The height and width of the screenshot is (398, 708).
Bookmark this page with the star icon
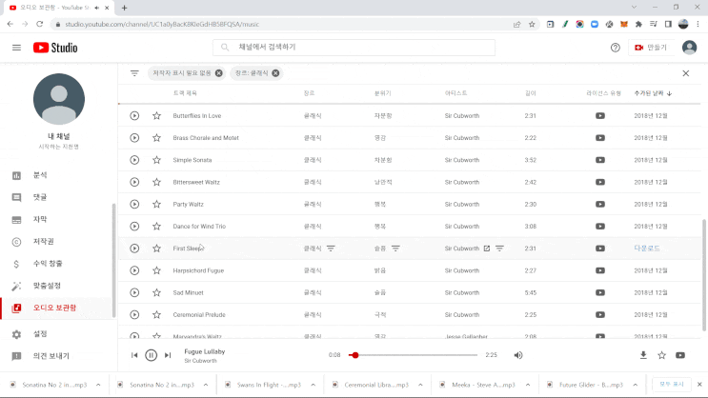tap(532, 25)
